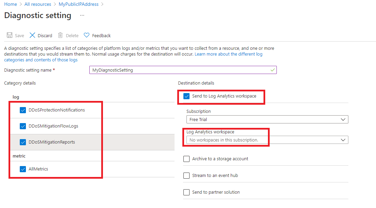
Task: Navigate to Home breadcrumb
Action: [x=10, y=4]
